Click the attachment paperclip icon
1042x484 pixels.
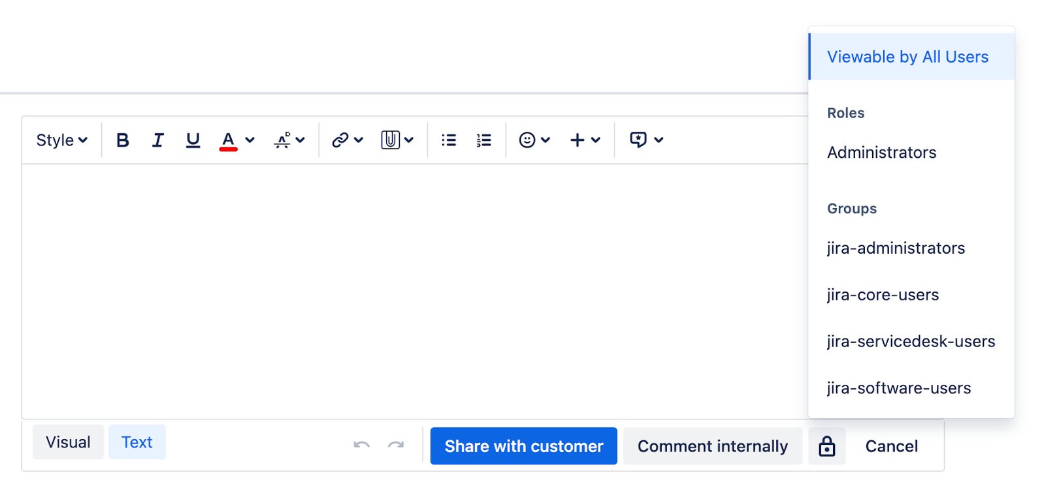(x=390, y=140)
